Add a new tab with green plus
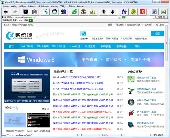Viewport: 170px width, 138px height. (31, 20)
